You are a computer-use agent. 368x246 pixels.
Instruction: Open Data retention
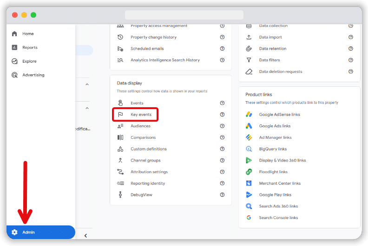tap(273, 49)
